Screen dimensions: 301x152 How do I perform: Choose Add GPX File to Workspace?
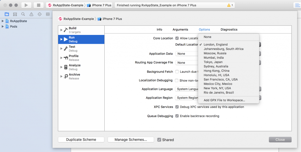click(229, 100)
